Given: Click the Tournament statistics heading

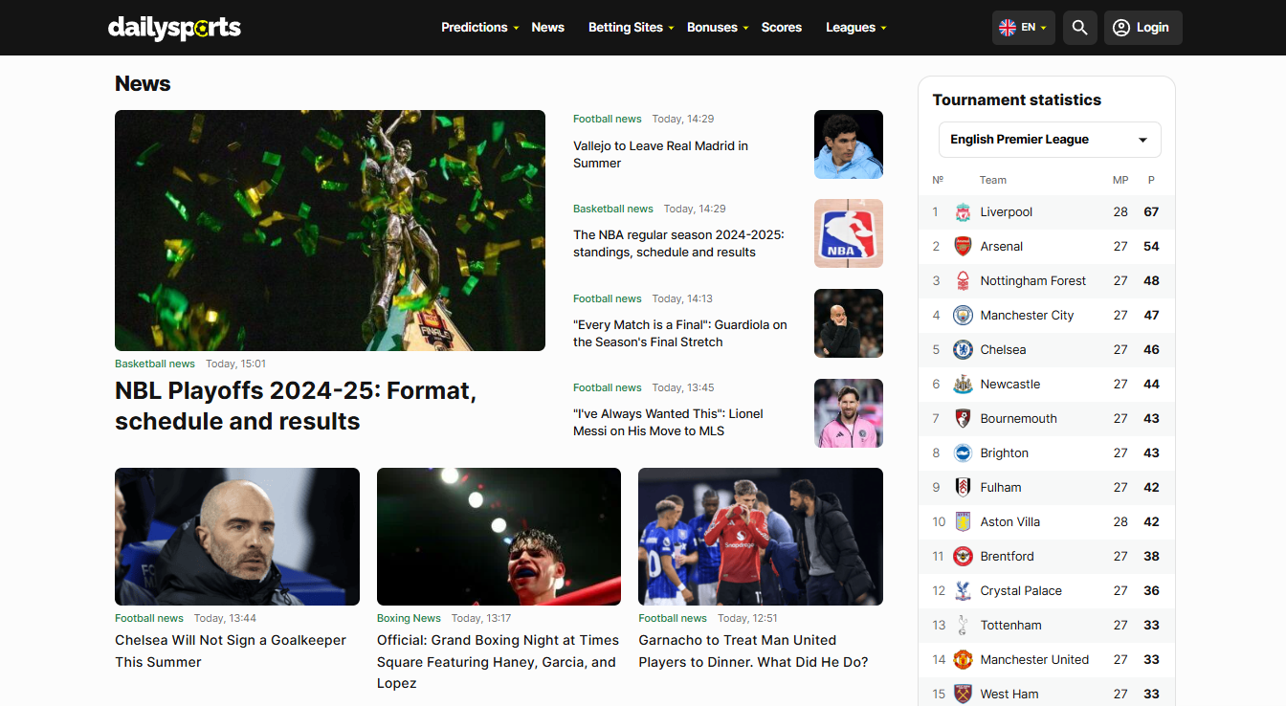Looking at the screenshot, I should coord(1017,99).
